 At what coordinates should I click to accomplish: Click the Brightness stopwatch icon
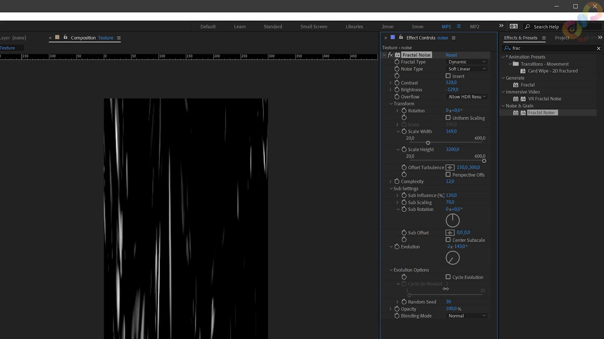397,90
